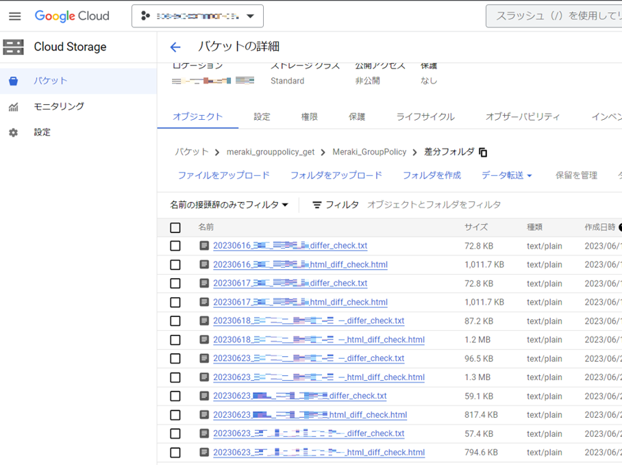The height and width of the screenshot is (465, 622).
Task: Check the 20230618 differ_check.txt row
Action: 175,321
